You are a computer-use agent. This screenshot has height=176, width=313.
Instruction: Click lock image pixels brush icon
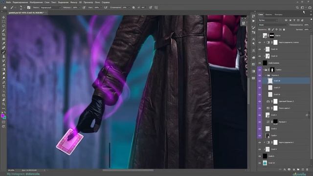pos(273,29)
